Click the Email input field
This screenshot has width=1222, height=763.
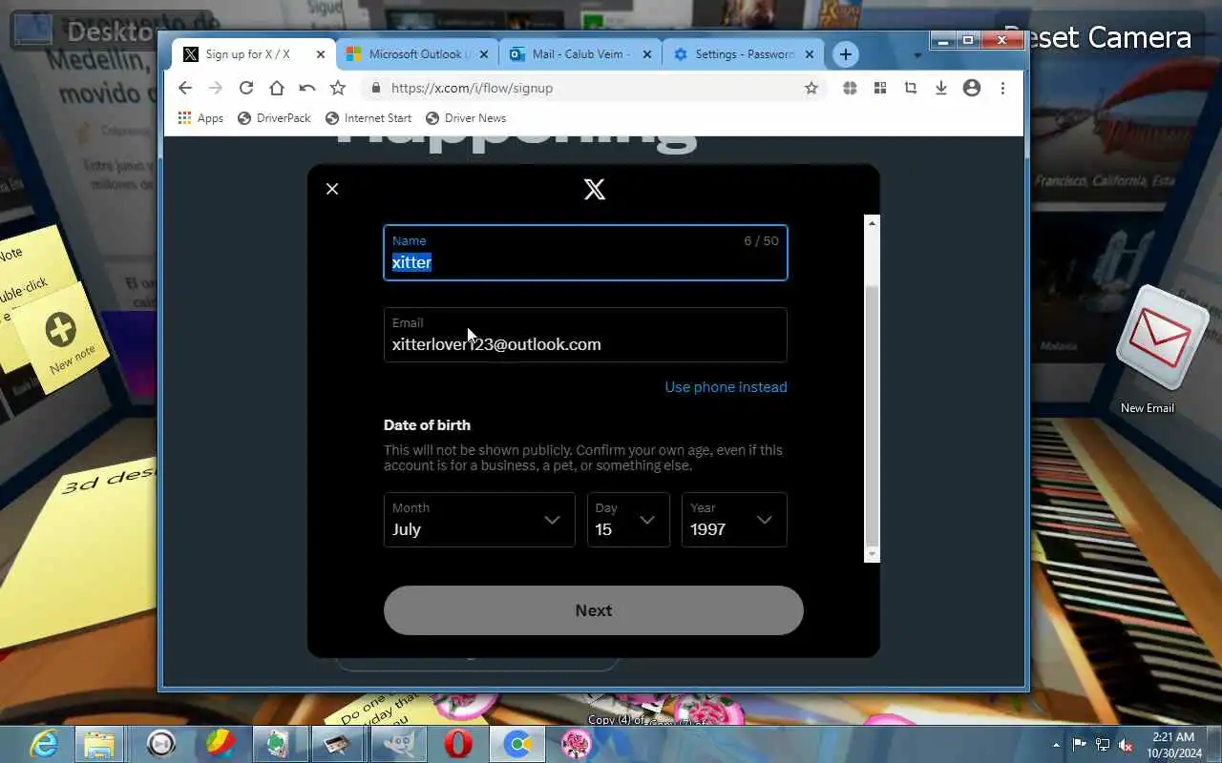click(x=585, y=335)
